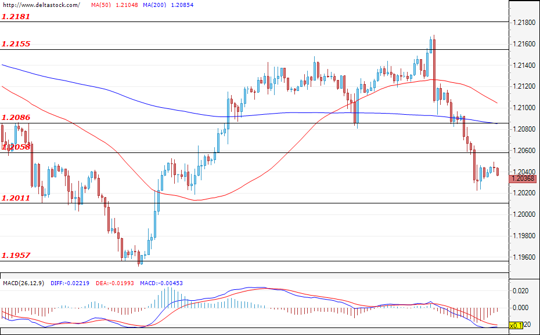
Task: Click the 1.20000 price axis tick
Action: coord(524,214)
